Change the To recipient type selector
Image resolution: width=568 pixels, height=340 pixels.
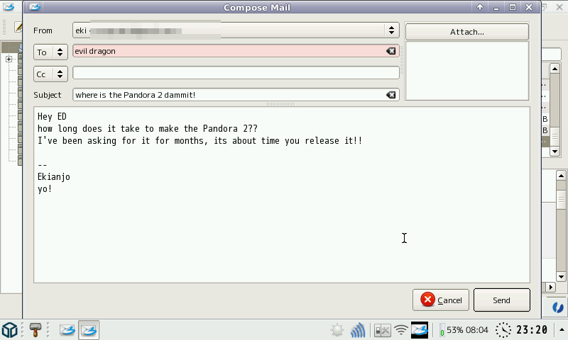(50, 52)
